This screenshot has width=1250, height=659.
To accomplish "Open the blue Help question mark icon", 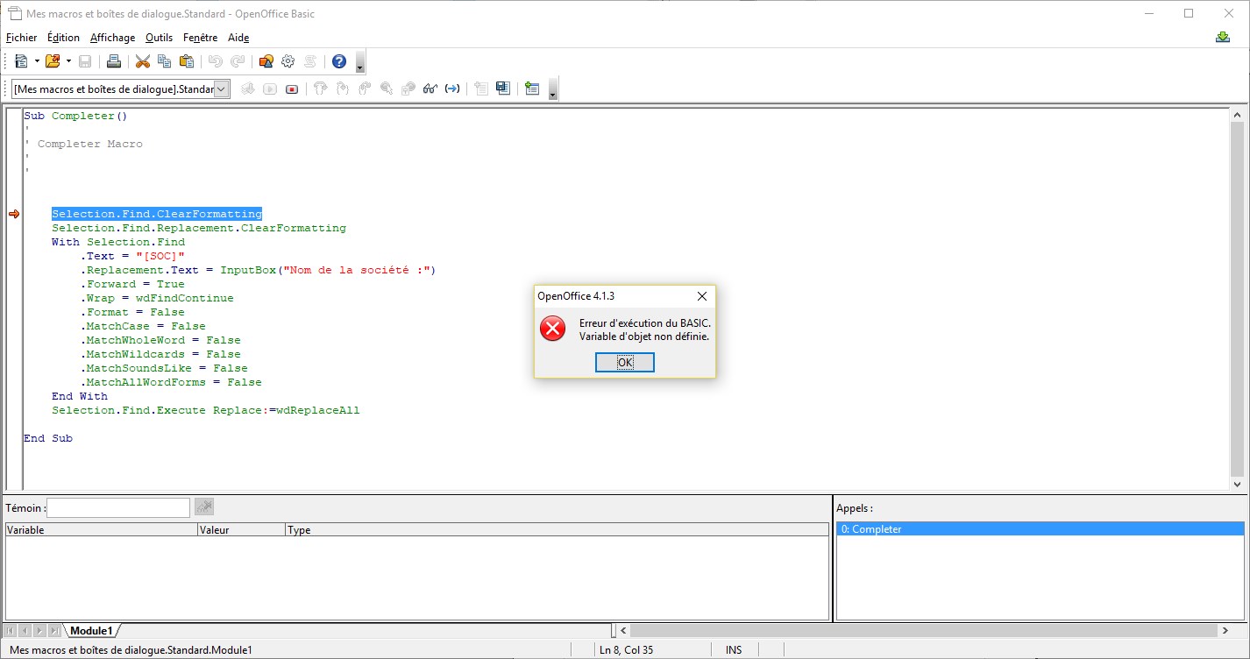I will click(x=339, y=61).
